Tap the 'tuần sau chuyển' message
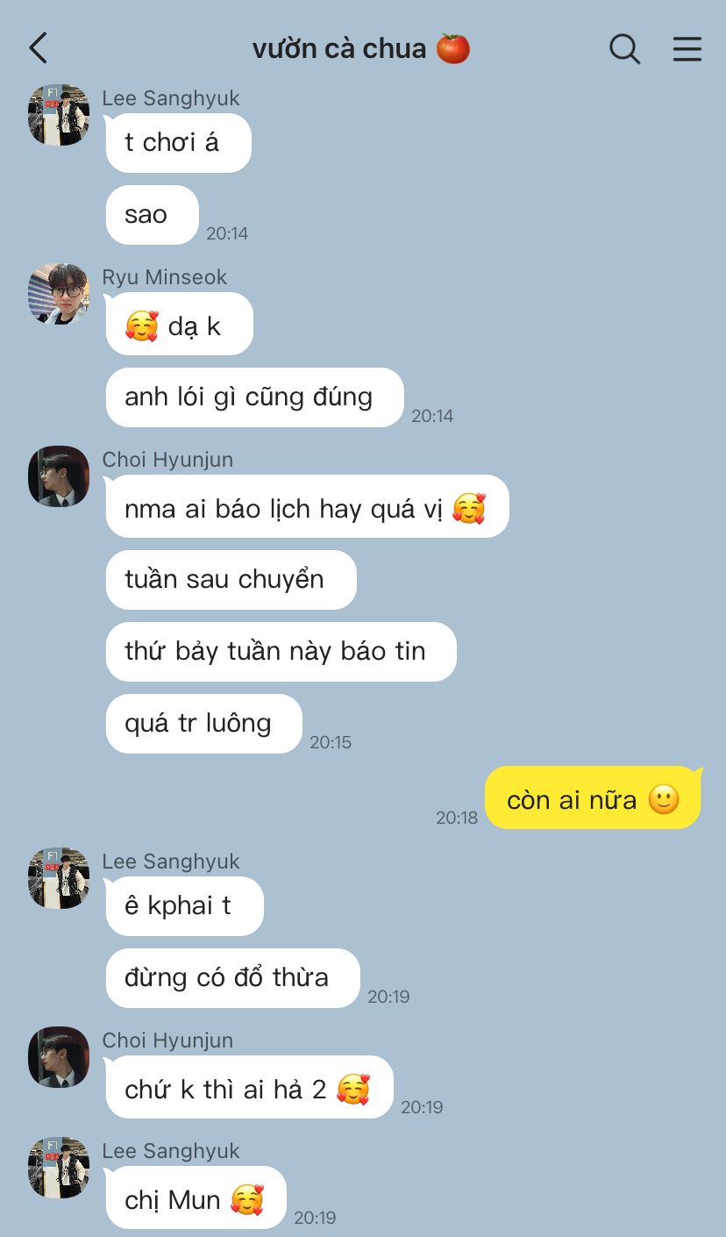726x1237 pixels. (x=231, y=580)
